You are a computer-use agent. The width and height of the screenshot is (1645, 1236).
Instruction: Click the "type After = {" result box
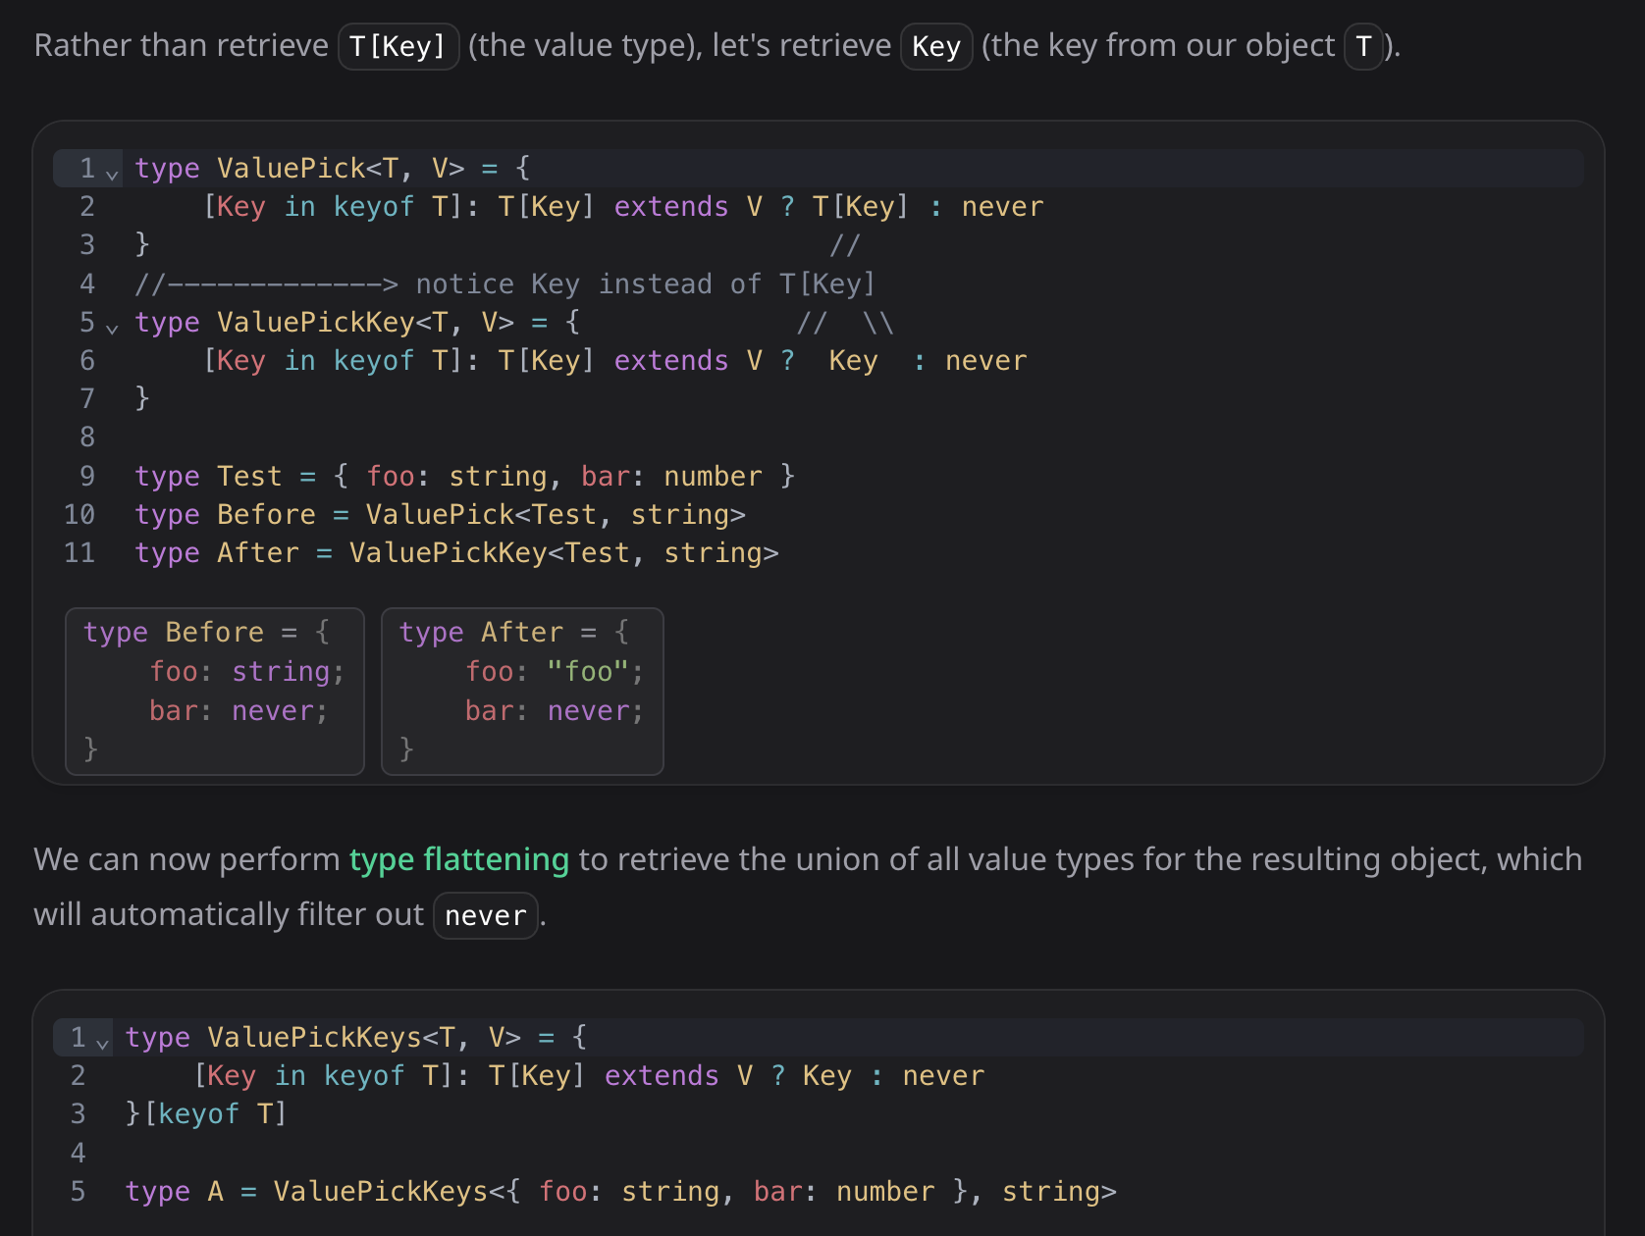click(522, 692)
